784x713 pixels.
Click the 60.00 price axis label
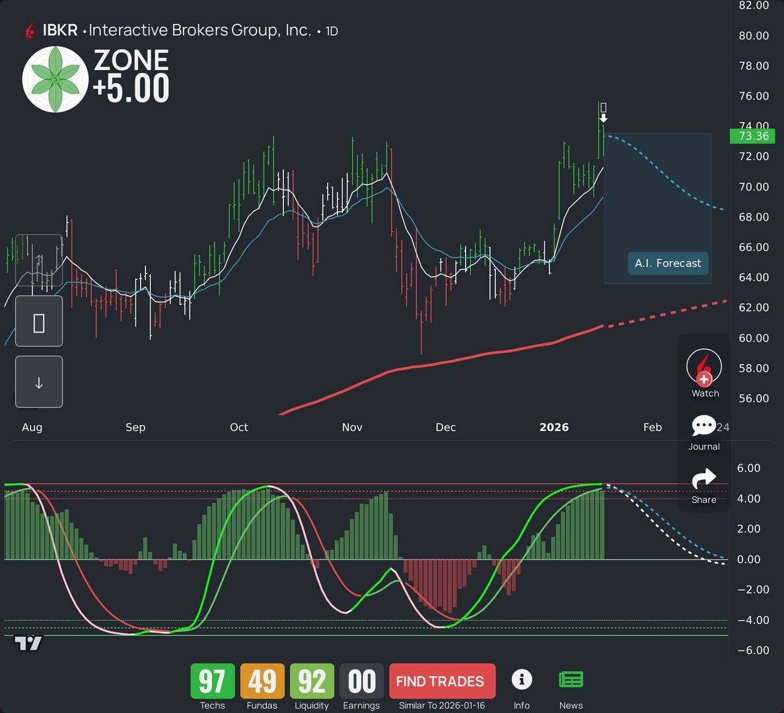coord(754,338)
